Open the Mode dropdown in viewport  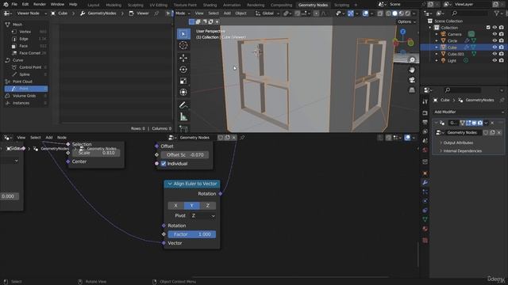point(183,13)
